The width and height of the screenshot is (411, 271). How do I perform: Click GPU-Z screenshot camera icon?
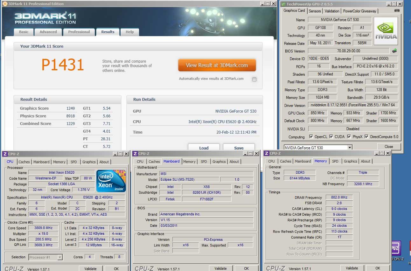tap(397, 11)
